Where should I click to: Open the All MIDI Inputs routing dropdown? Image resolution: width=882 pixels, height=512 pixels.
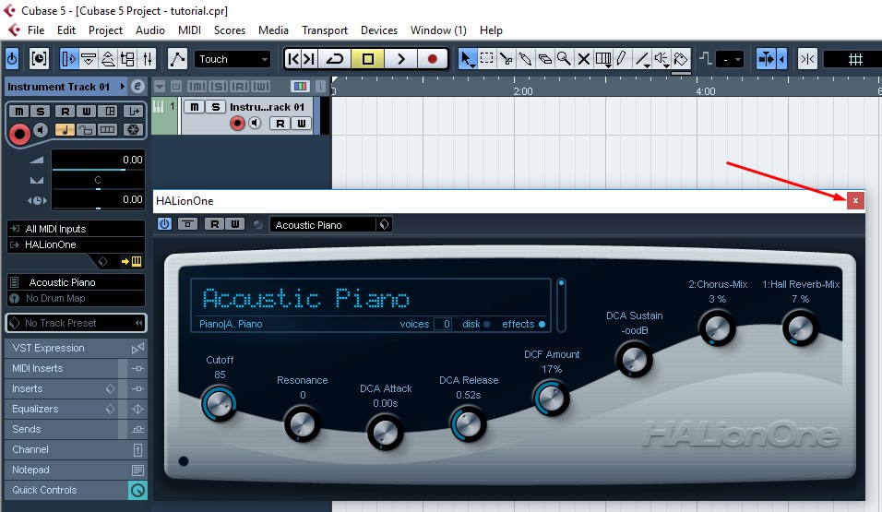(x=76, y=229)
